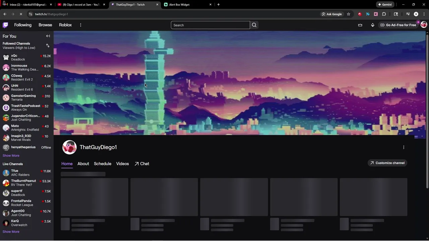Open the Get Bits diamond icon
Viewport: 429px width, 241px height.
pyautogui.click(x=373, y=25)
